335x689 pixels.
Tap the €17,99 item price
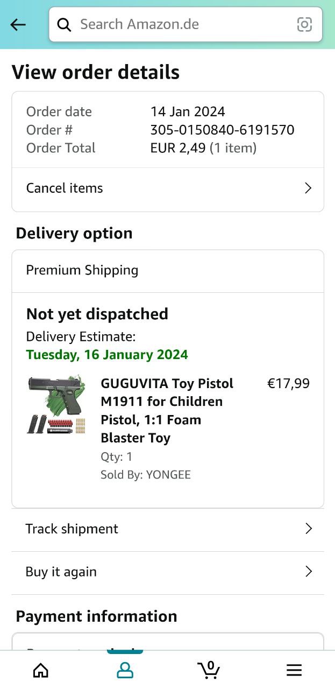coord(288,383)
